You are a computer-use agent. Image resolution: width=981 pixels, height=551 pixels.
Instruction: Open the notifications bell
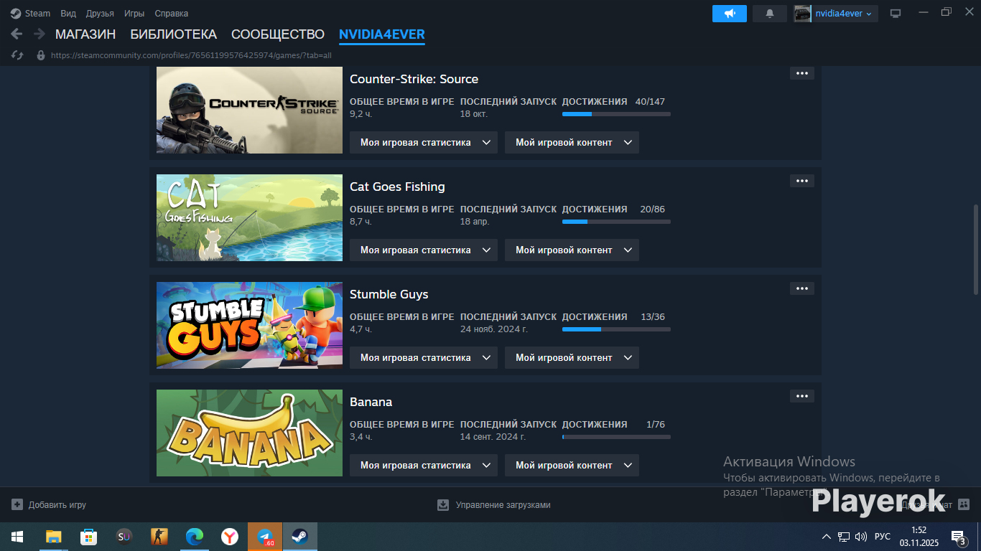[x=770, y=14]
